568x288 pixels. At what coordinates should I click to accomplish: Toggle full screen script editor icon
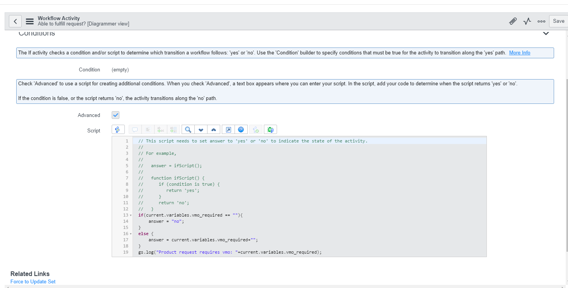228,129
